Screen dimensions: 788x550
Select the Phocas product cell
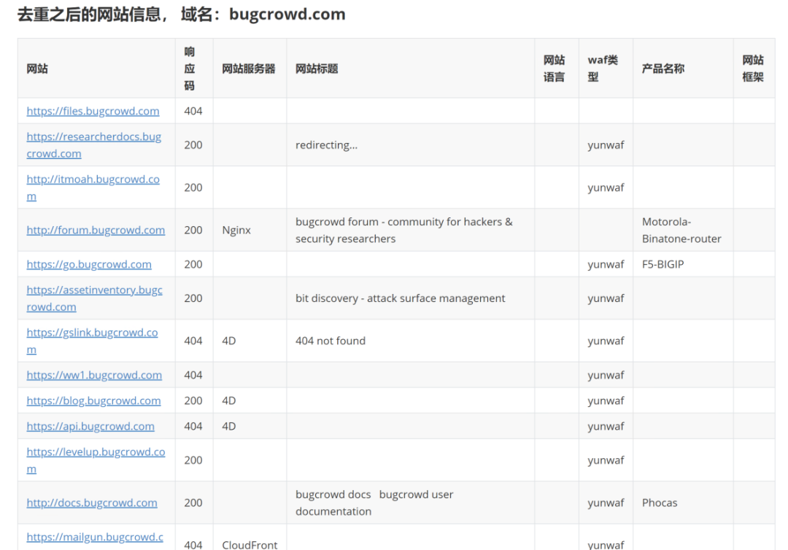pyautogui.click(x=660, y=503)
